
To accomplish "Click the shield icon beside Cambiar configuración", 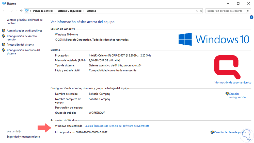I will [x=227, y=94].
